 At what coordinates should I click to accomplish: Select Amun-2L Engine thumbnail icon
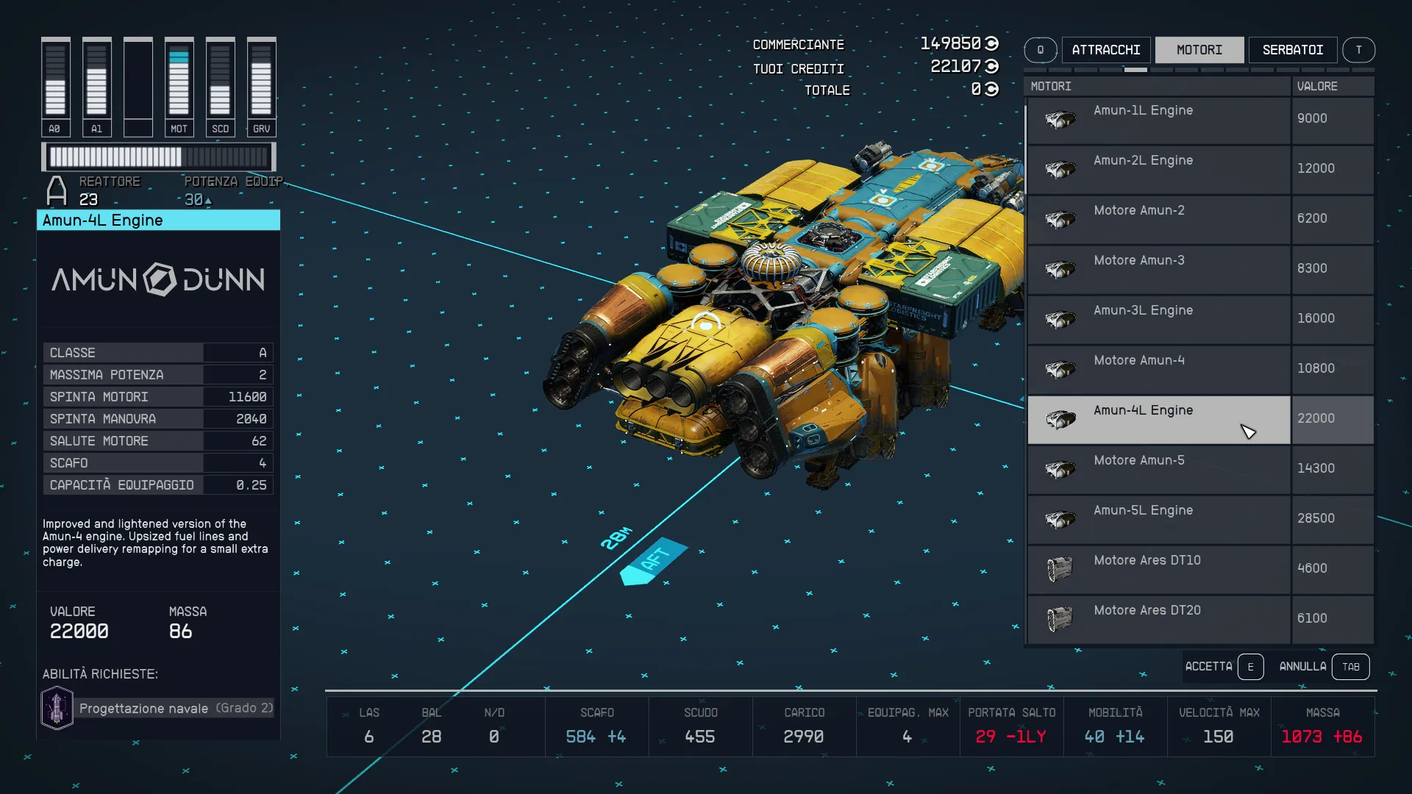(x=1060, y=169)
